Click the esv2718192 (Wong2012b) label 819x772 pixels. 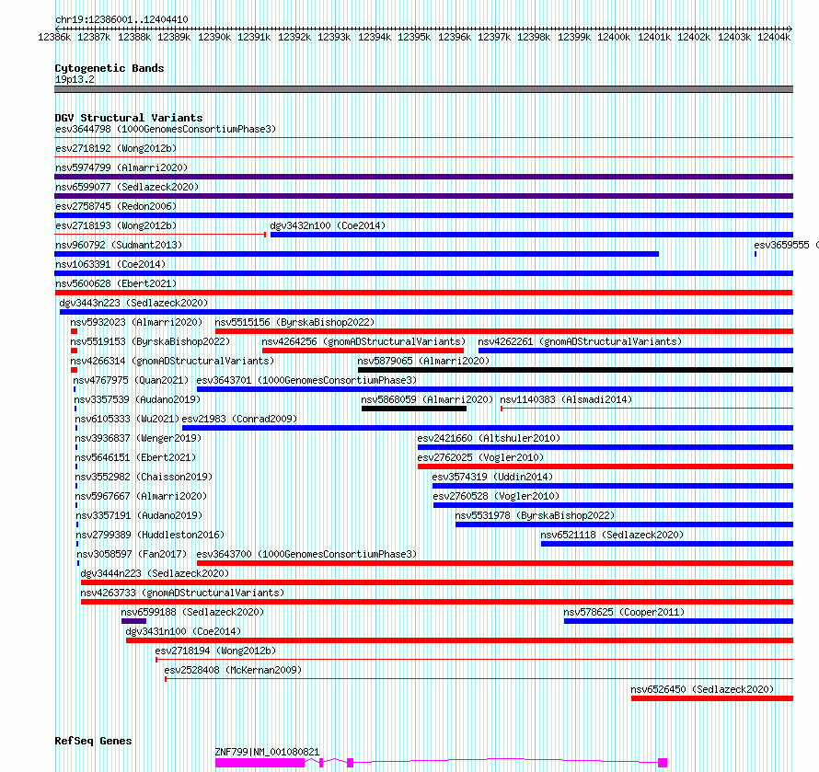click(116, 148)
